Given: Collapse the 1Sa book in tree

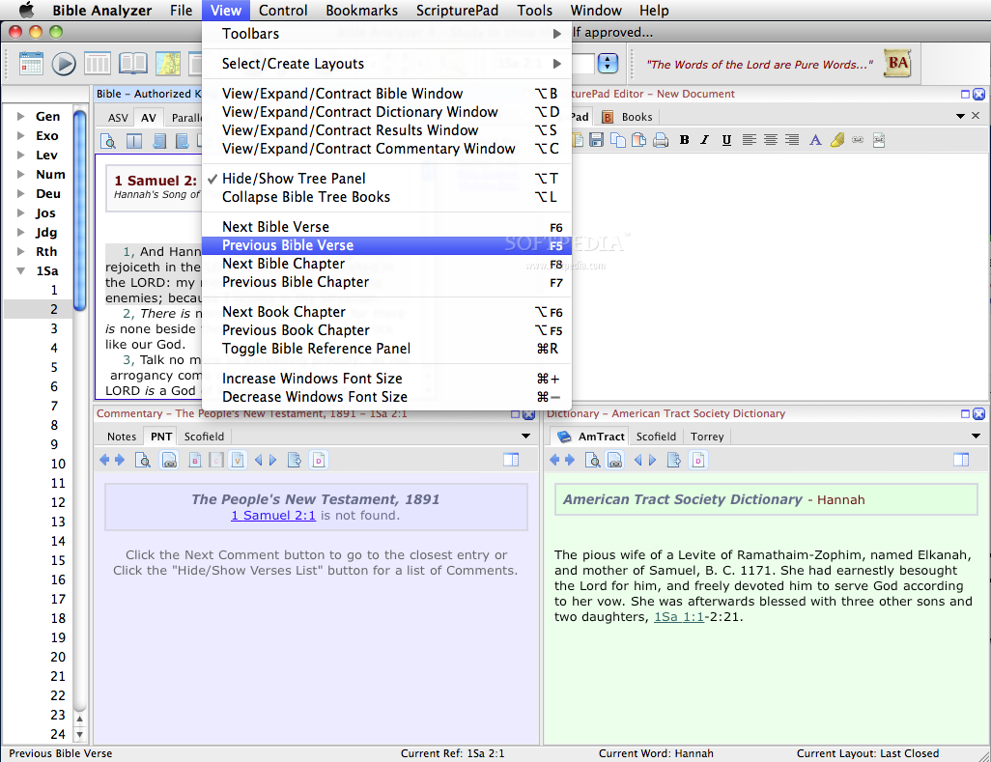Looking at the screenshot, I should pyautogui.click(x=21, y=270).
